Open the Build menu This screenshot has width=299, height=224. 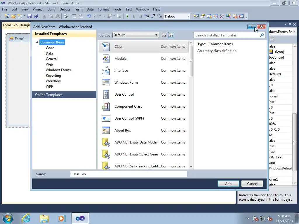pyautogui.click(x=51, y=9)
